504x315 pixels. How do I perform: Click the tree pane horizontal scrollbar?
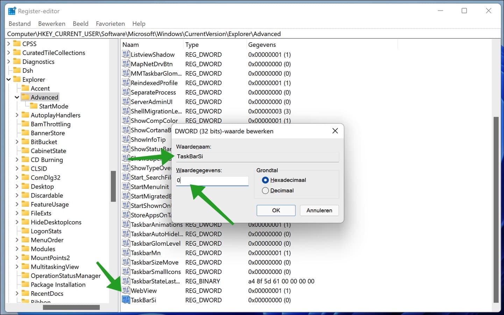71,307
